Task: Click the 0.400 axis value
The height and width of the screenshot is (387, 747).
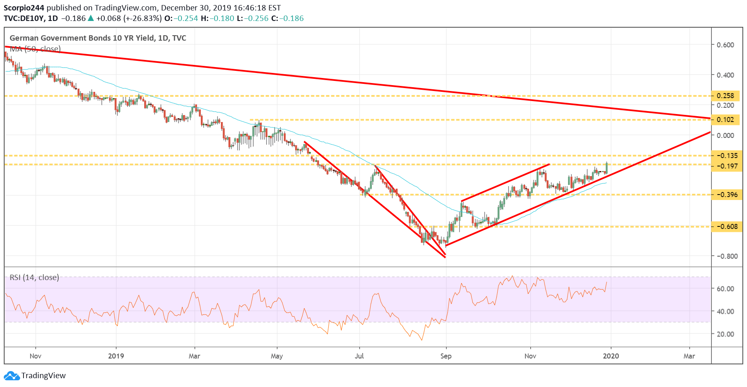Action: click(x=725, y=75)
